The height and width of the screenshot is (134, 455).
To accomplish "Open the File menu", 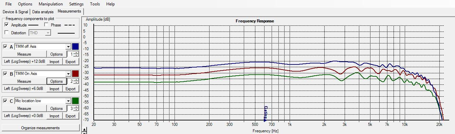I will (x=8, y=4).
